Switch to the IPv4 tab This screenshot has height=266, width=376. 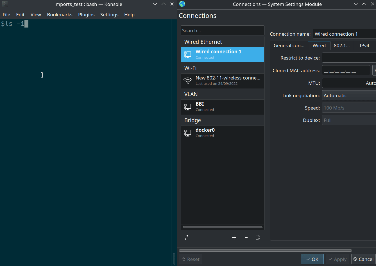[x=364, y=46]
